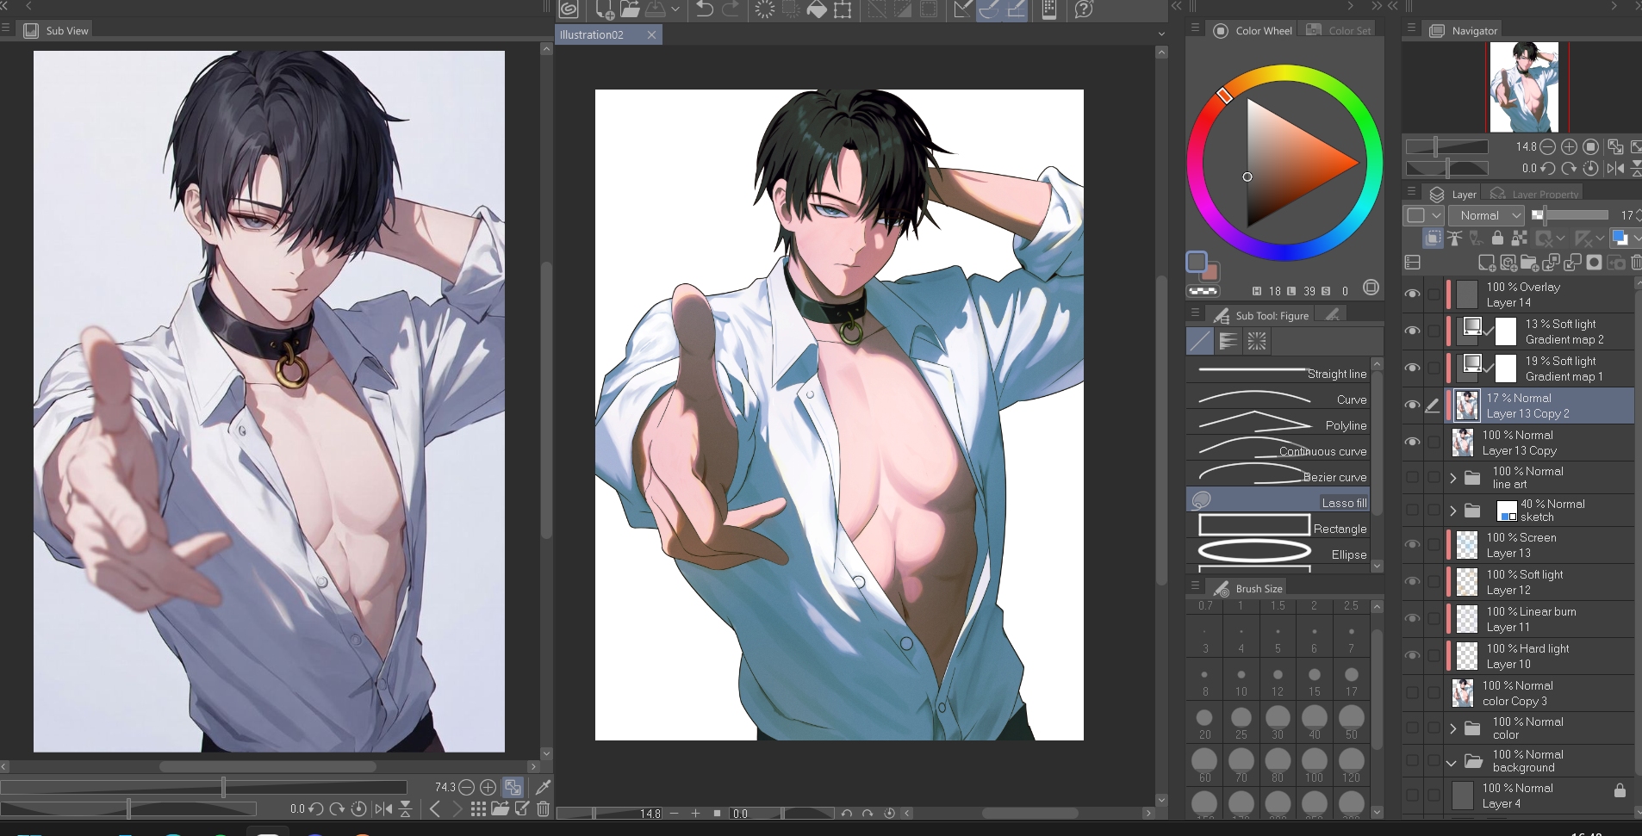The height and width of the screenshot is (836, 1642).
Task: Click the new raster layer icon
Action: (1487, 263)
